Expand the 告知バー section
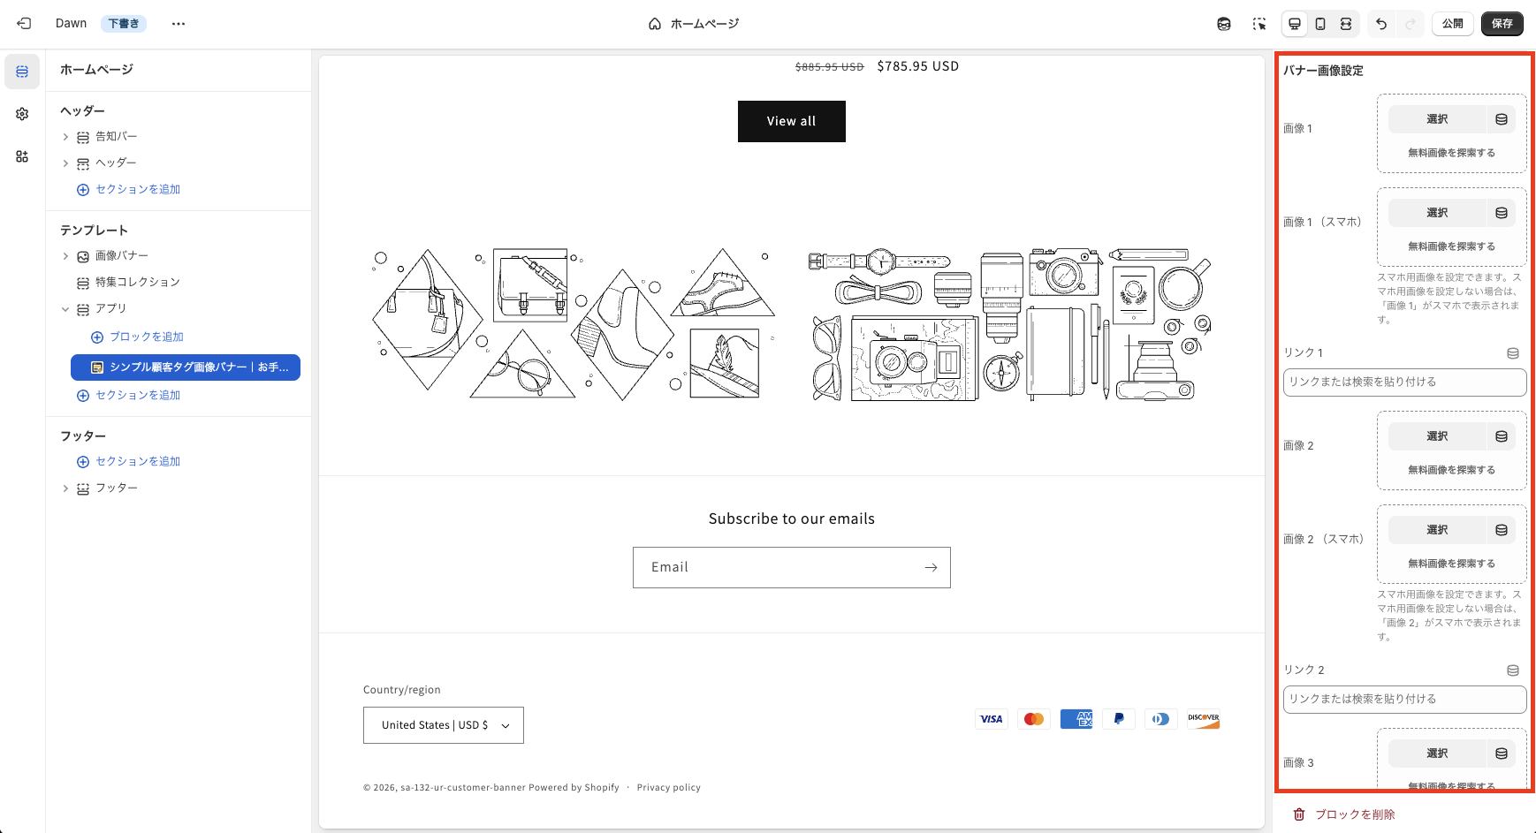This screenshot has height=833, width=1536. click(x=65, y=137)
